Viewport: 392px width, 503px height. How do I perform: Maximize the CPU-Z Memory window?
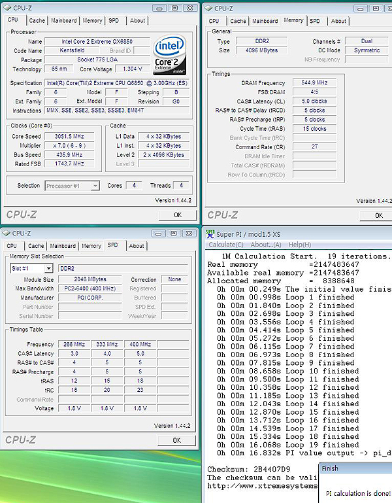376,9
